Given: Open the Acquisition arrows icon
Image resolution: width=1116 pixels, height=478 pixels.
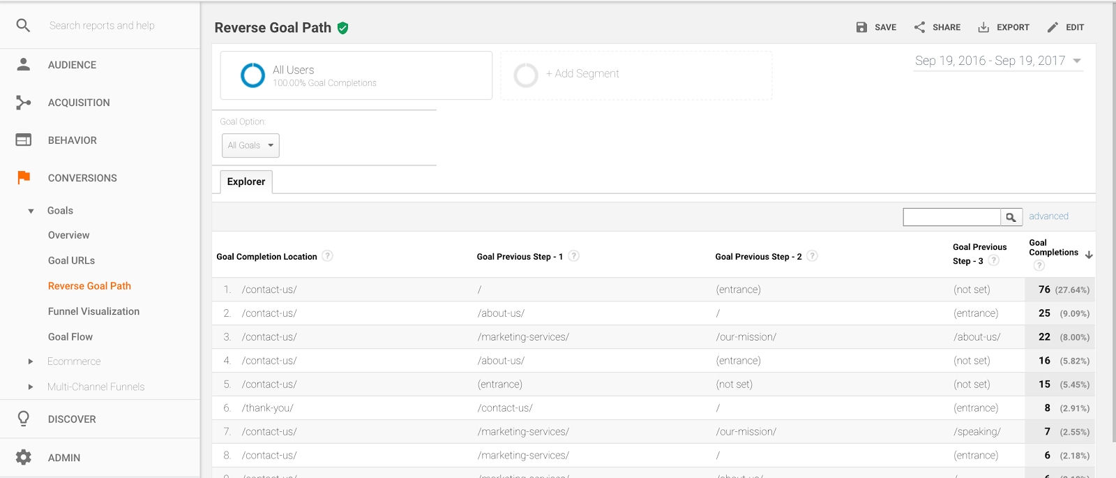Looking at the screenshot, I should (23, 103).
